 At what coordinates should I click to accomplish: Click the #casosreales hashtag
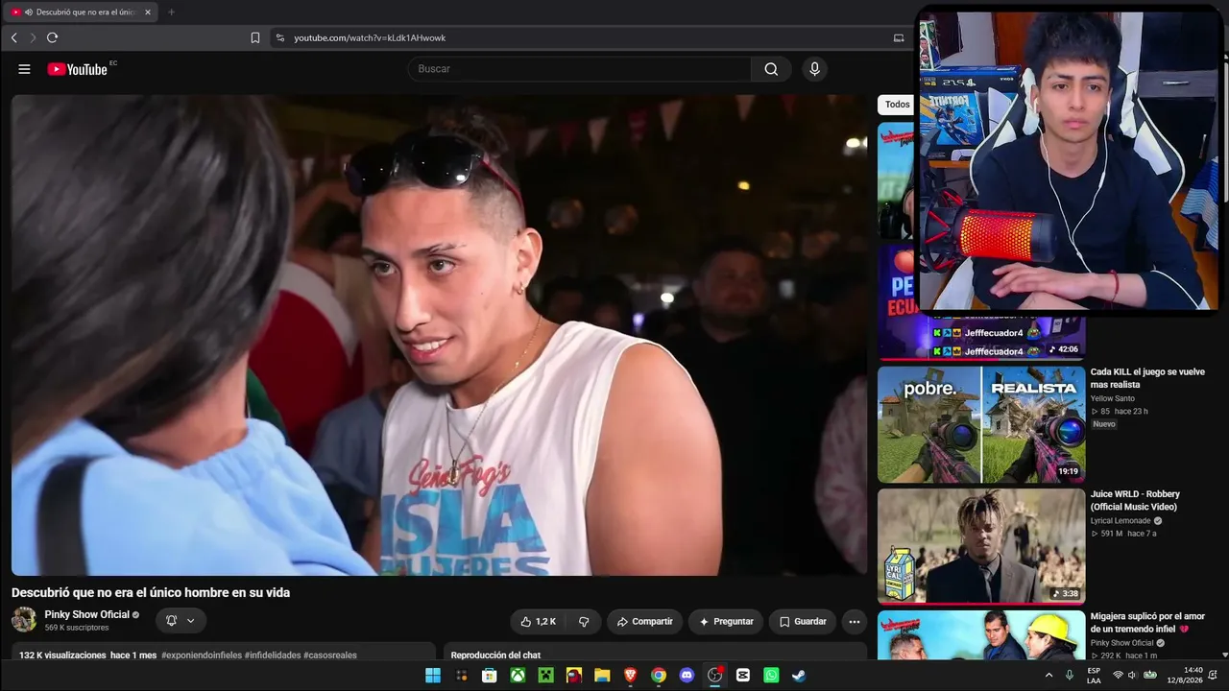[330, 655]
